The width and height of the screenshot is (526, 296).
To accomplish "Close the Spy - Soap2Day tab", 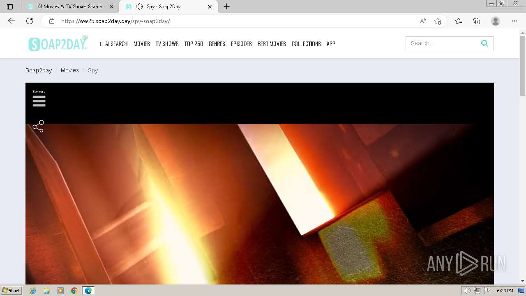I will [x=210, y=7].
